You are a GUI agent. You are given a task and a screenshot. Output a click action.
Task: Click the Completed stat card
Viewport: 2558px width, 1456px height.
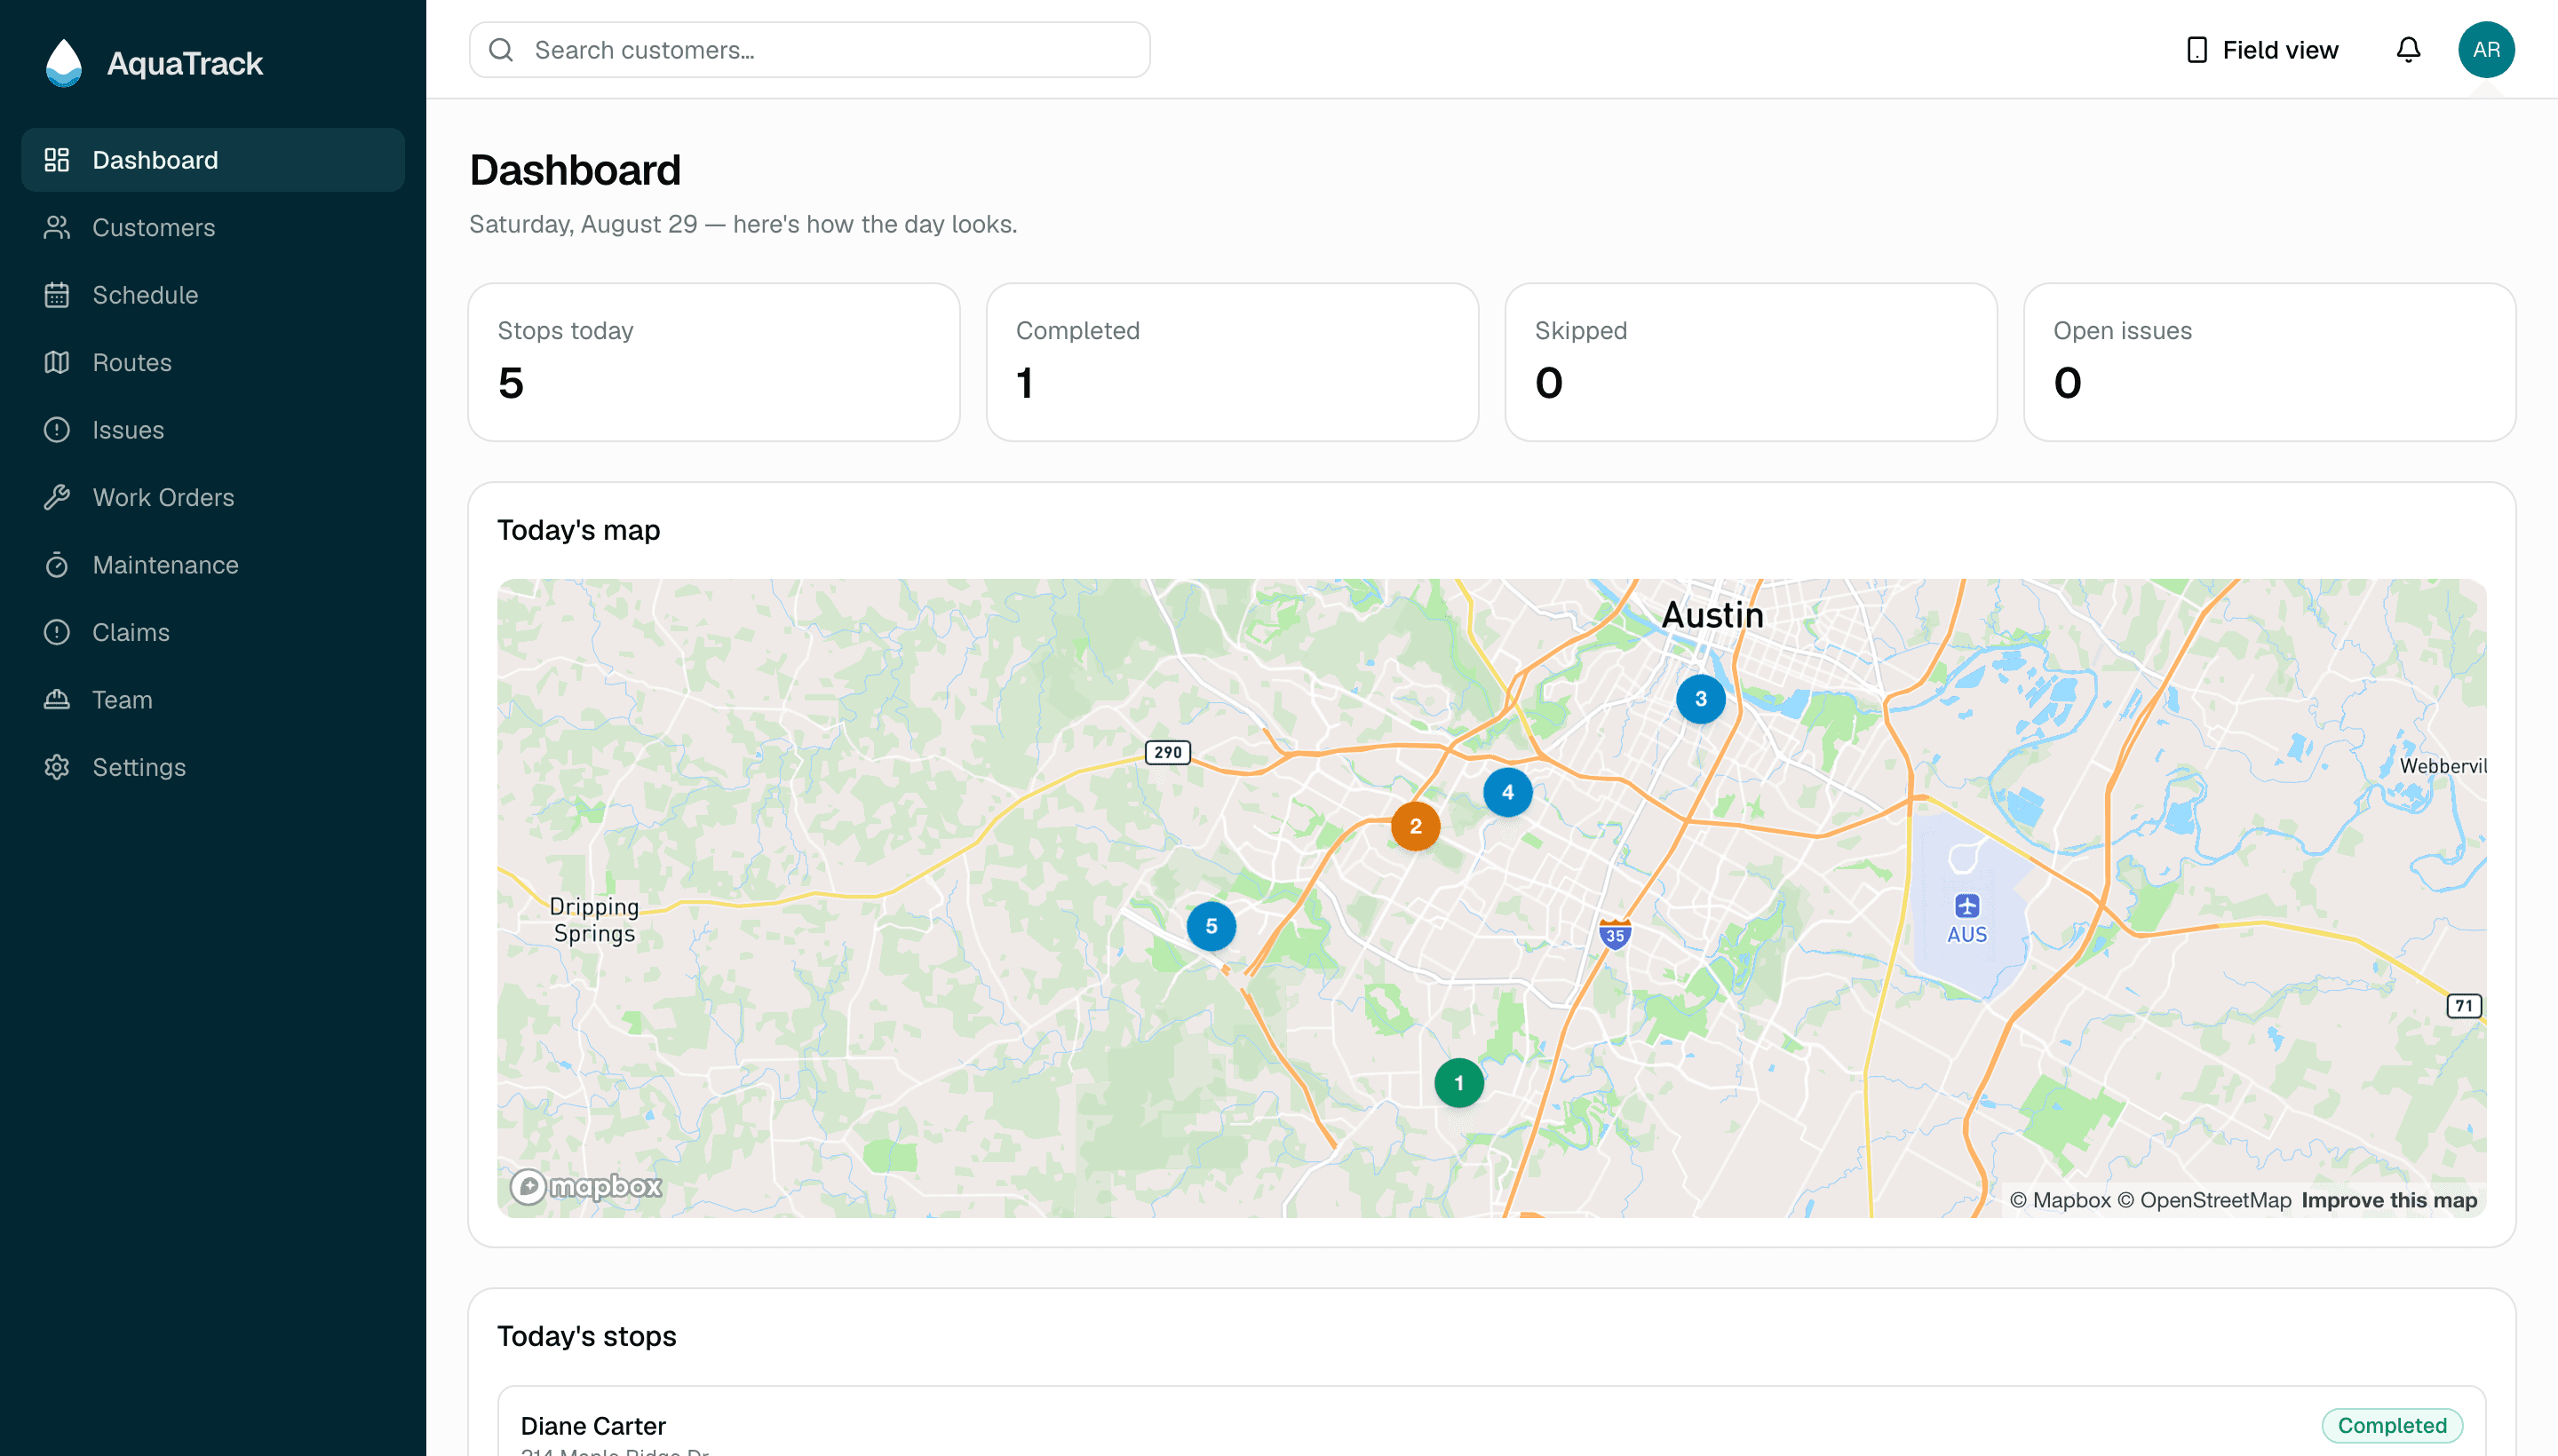pyautogui.click(x=1233, y=362)
